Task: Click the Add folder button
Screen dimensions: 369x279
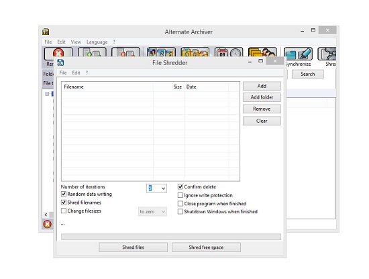Action: [x=262, y=97]
